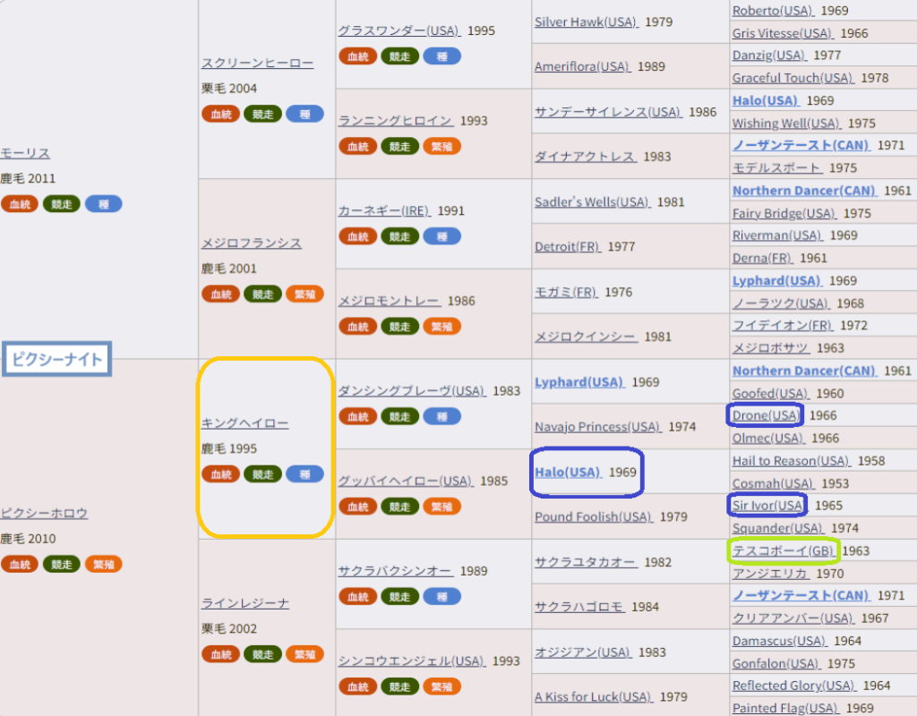Open Sir Ivor(USA) link
917x716 pixels.
[767, 506]
